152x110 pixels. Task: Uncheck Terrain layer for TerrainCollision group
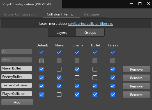coord(113,86)
